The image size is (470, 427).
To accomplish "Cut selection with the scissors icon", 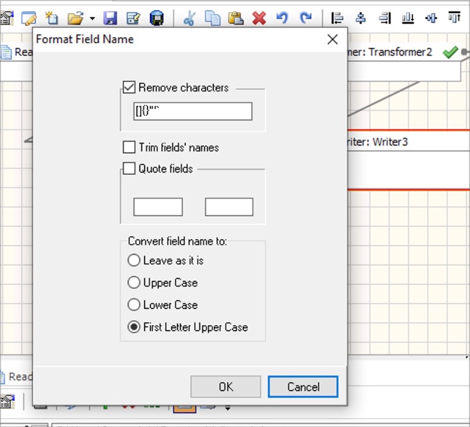I will (x=189, y=18).
